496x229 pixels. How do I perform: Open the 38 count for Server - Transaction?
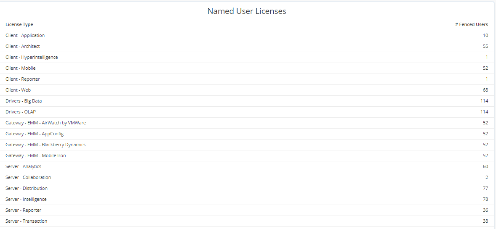[485, 221]
